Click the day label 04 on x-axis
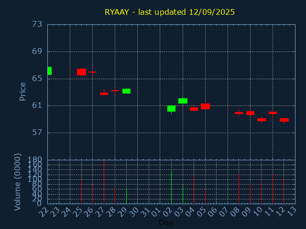This screenshot has width=306, height=229. tap(190, 212)
